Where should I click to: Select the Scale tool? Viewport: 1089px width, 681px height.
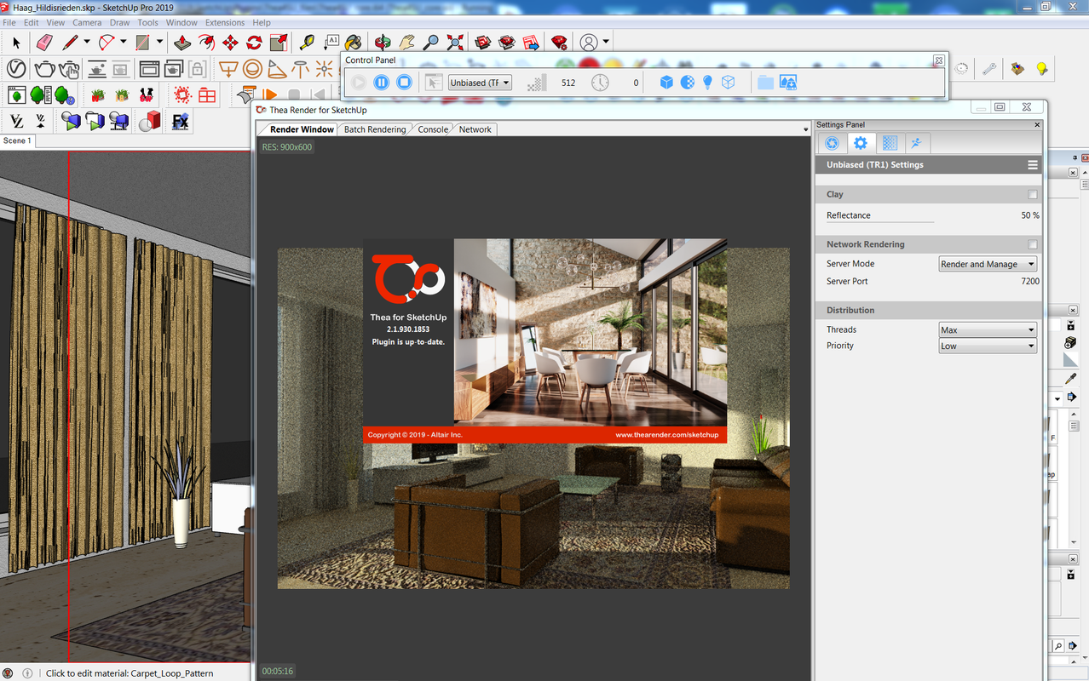(x=279, y=42)
